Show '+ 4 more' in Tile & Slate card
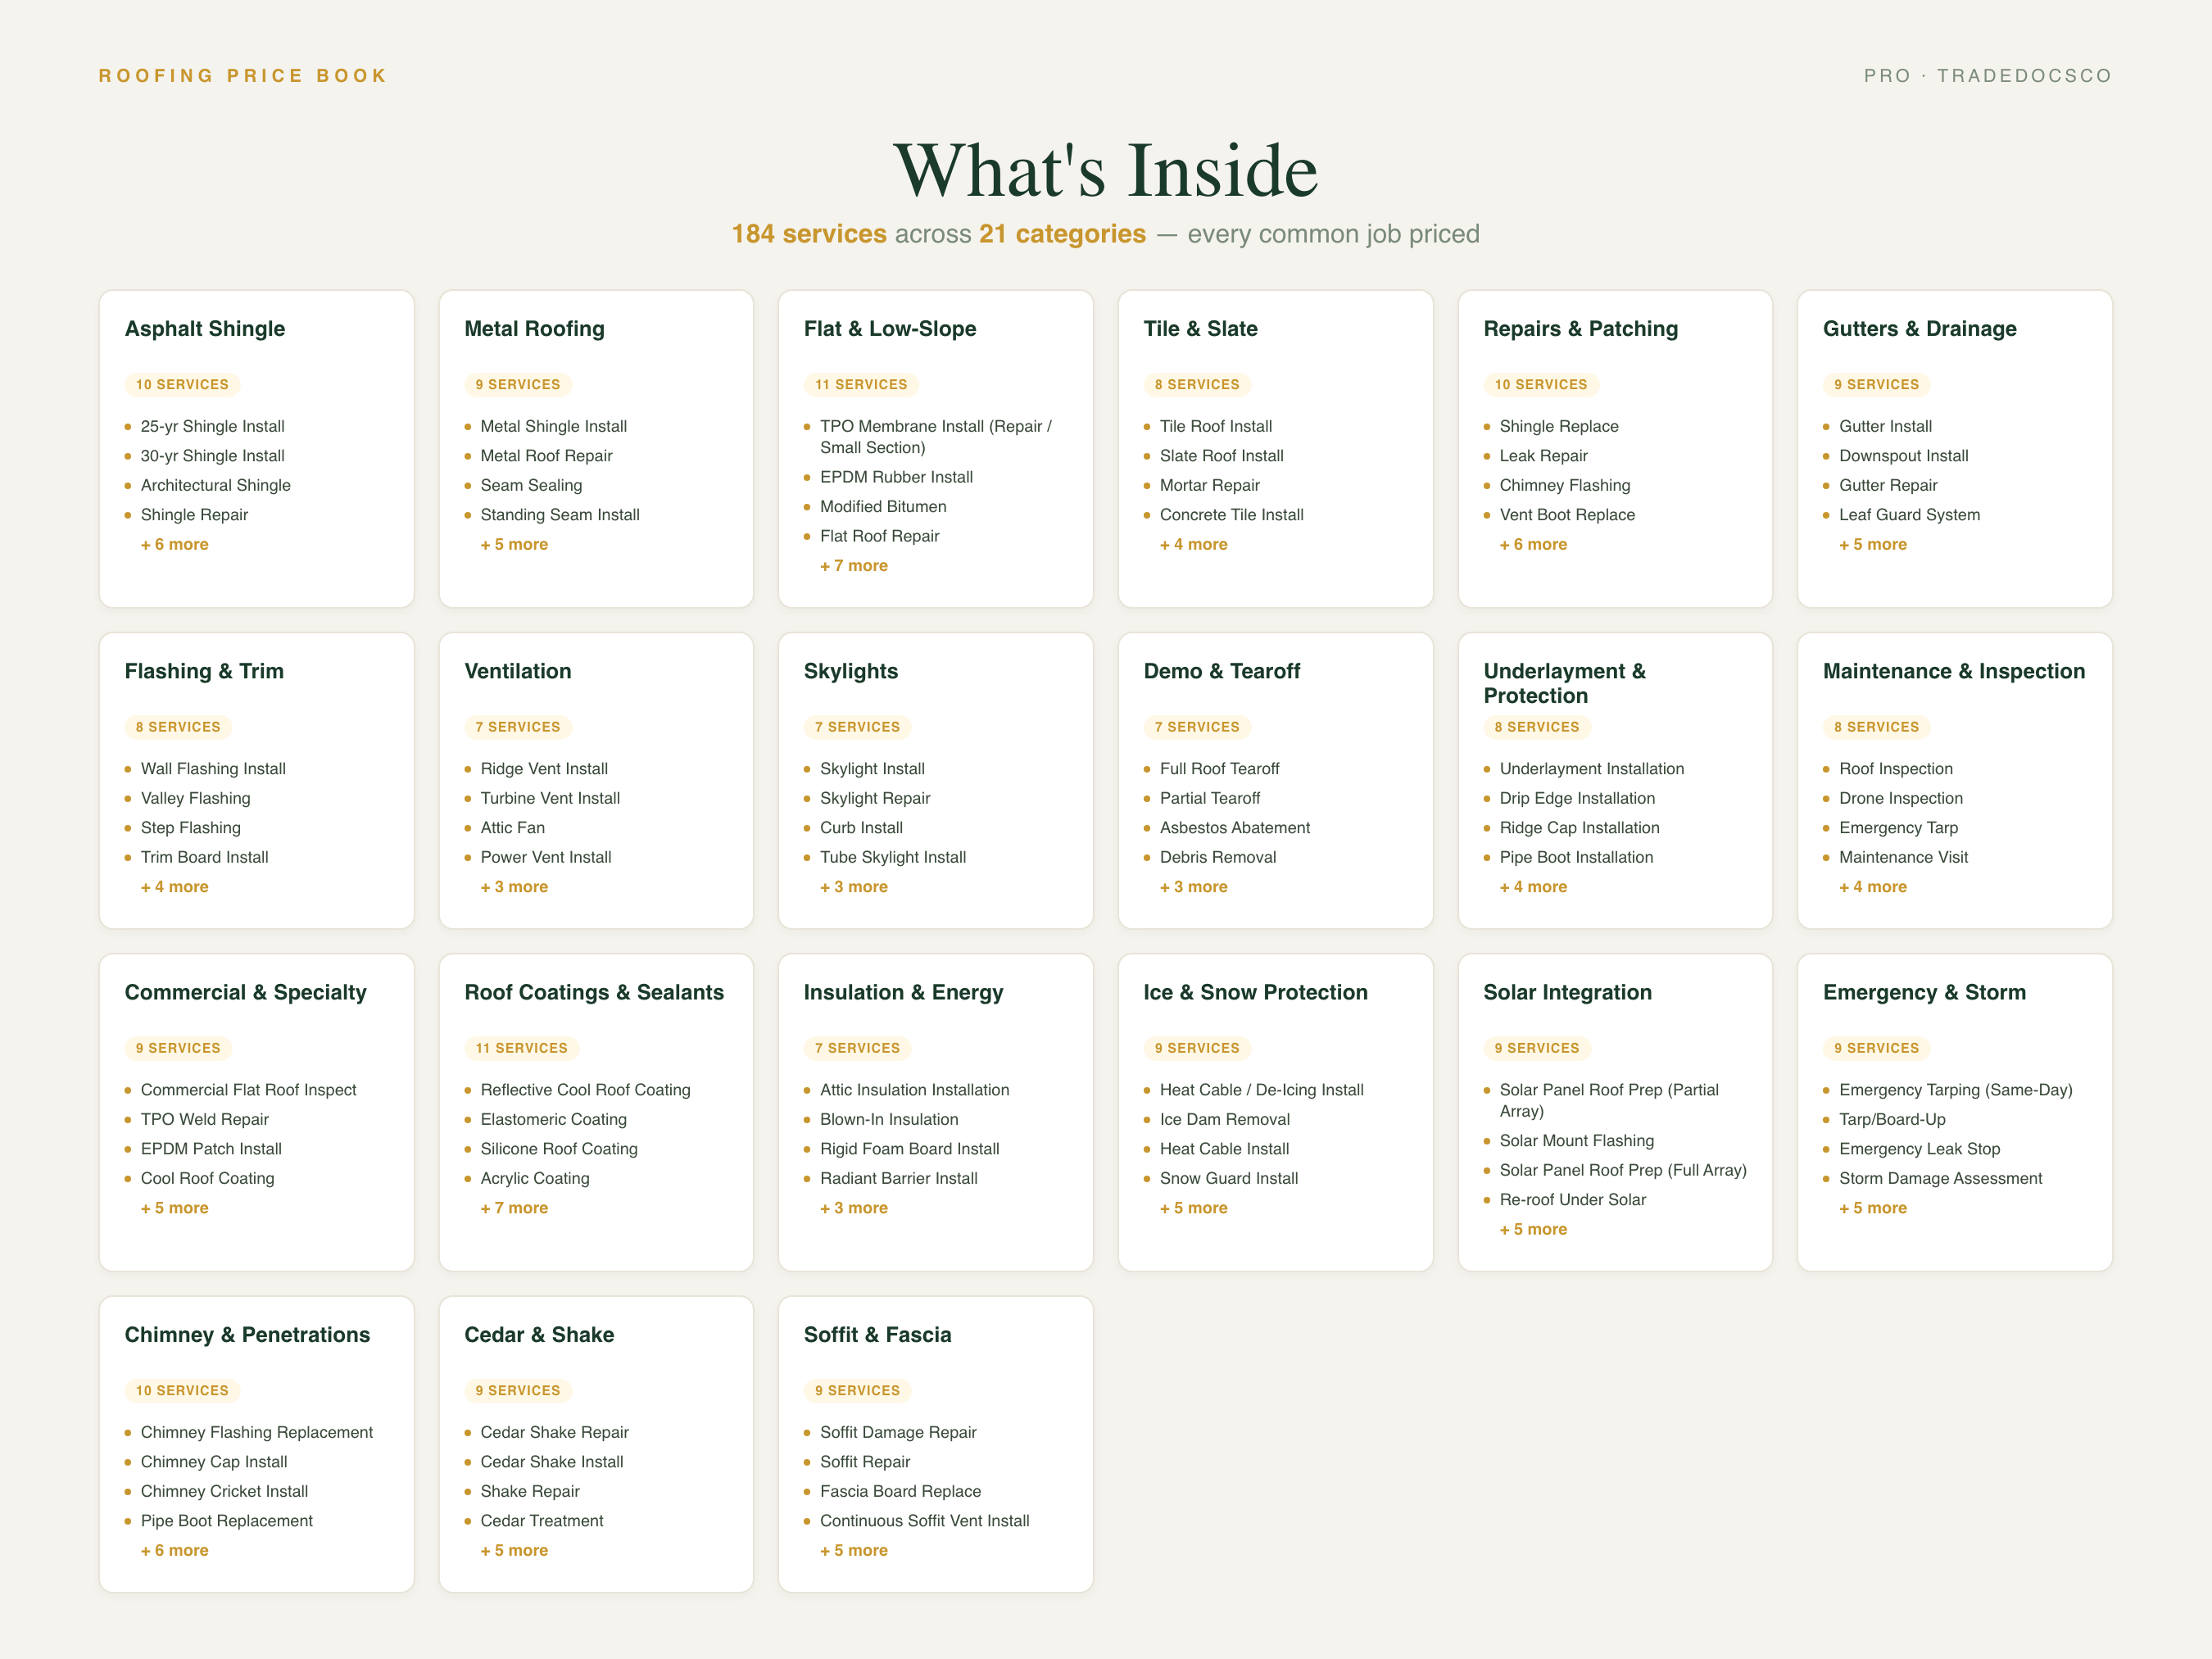Viewport: 2212px width, 1659px height. point(1193,544)
